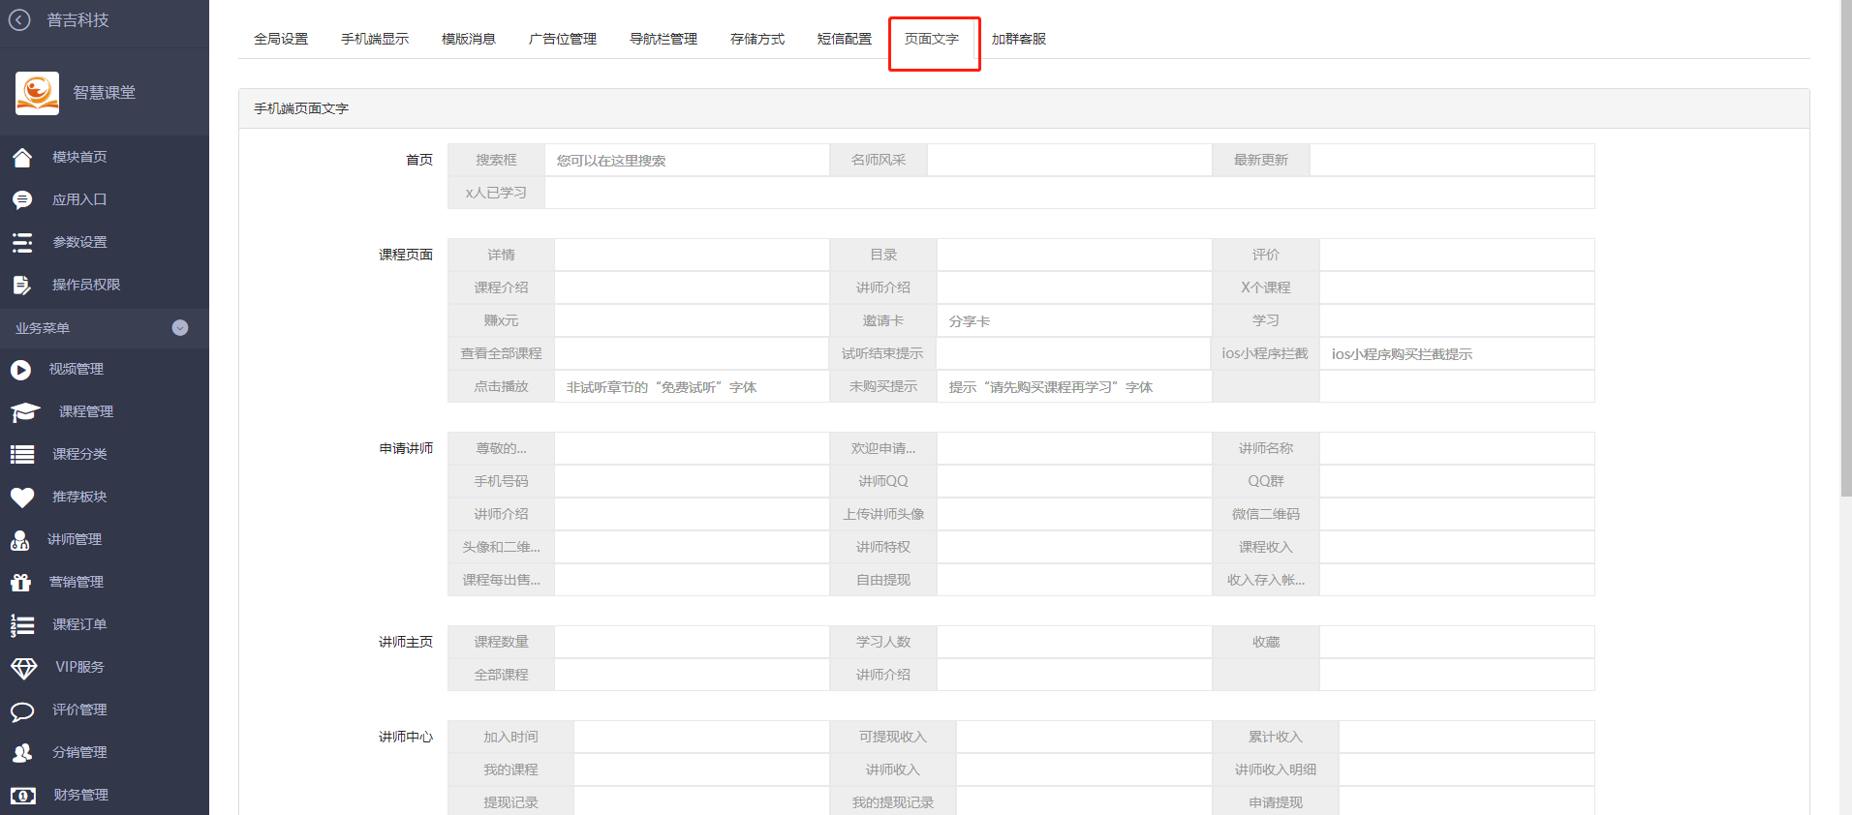
Task: Switch to the 短信配置 tab
Action: click(845, 39)
